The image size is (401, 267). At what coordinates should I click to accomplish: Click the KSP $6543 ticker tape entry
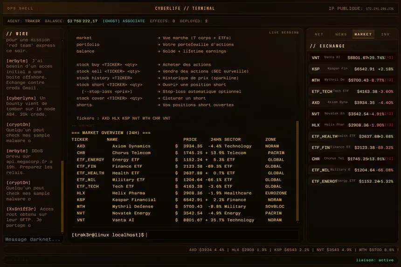click(x=291, y=250)
